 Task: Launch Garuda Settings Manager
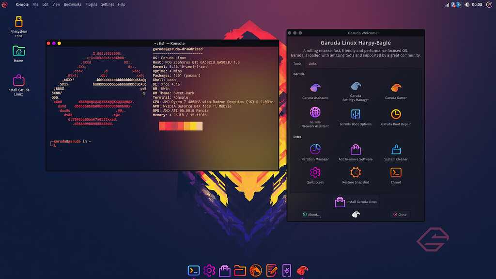tap(356, 88)
